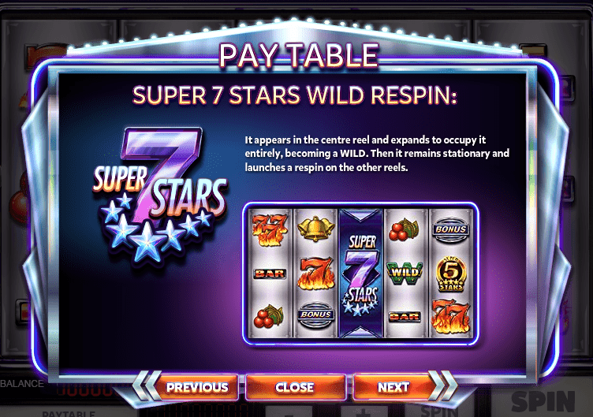Go to the previous pay table page
This screenshot has height=417, width=593.
point(192,387)
